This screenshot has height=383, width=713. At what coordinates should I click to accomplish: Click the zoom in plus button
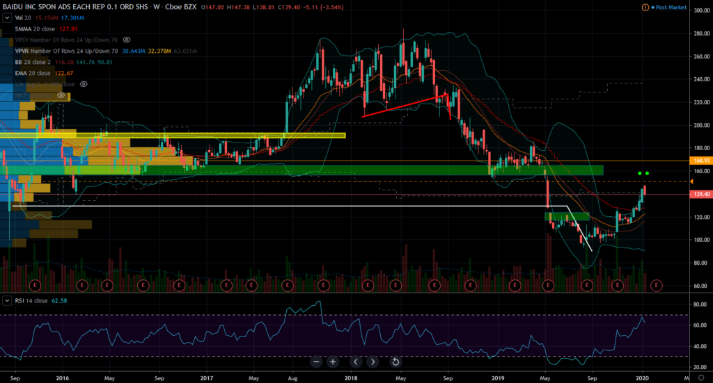[x=333, y=361]
